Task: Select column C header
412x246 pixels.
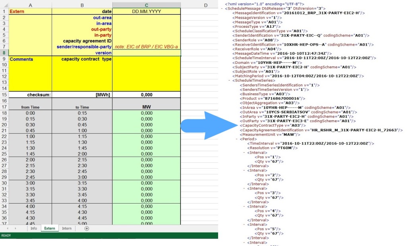Action: click(146, 5)
